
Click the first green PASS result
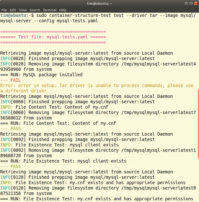click(x=10, y=129)
